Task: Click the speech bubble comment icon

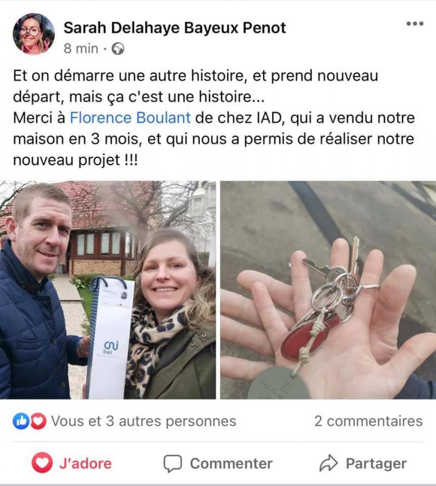Action: 172,464
